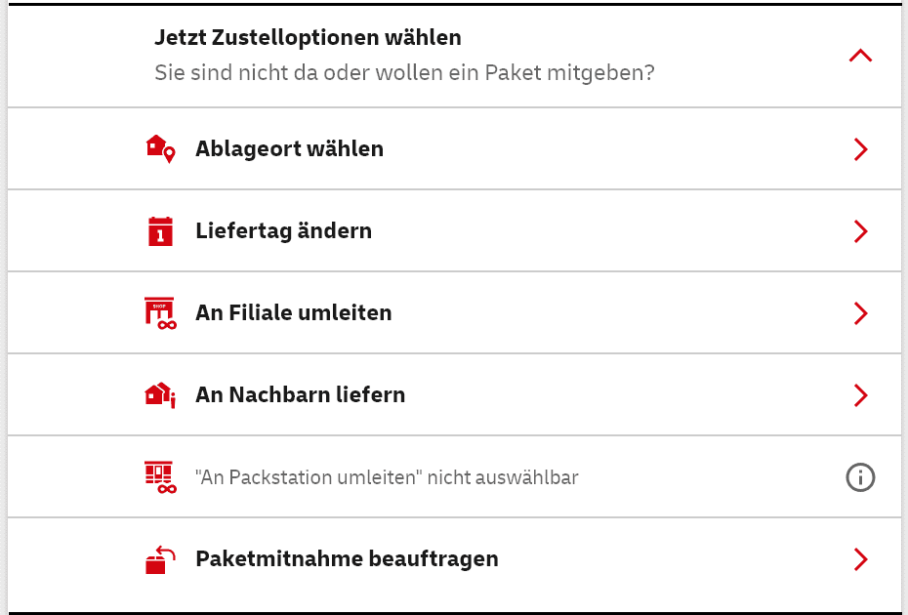Choose An Filiale umleiten
This screenshot has width=908, height=615.
pyautogui.click(x=293, y=313)
